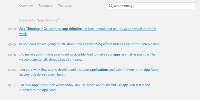Focus the 'app thinning' search field

(151, 6)
